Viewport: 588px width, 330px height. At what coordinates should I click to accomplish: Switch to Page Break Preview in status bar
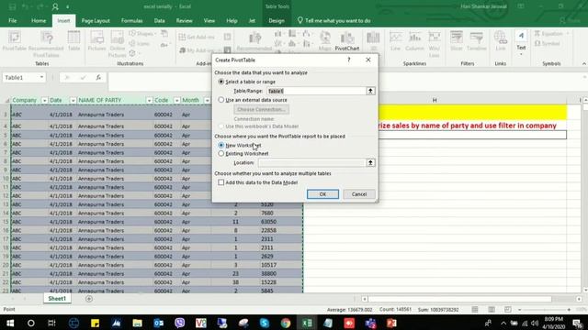pyautogui.click(x=507, y=310)
